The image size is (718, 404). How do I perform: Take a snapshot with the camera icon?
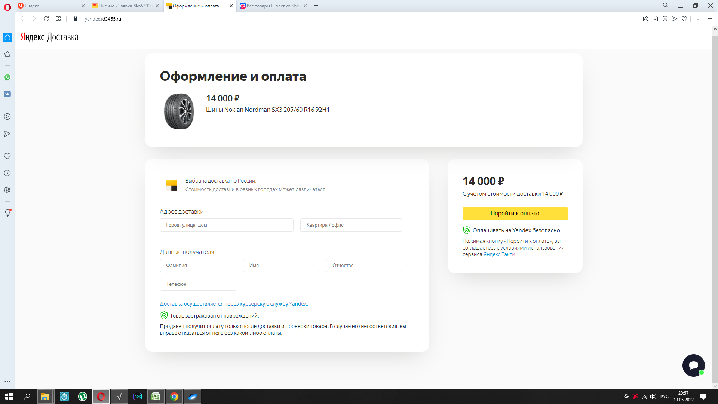(655, 19)
